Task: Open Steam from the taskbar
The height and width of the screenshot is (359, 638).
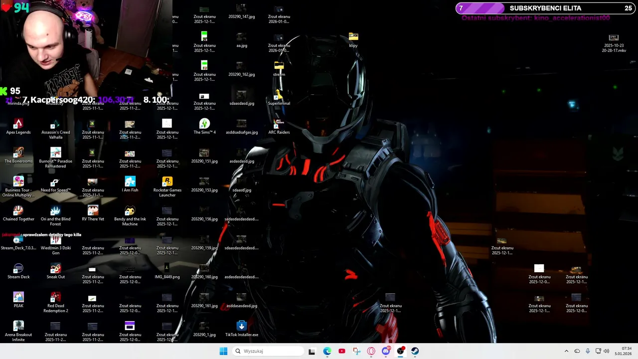Action: (x=415, y=351)
